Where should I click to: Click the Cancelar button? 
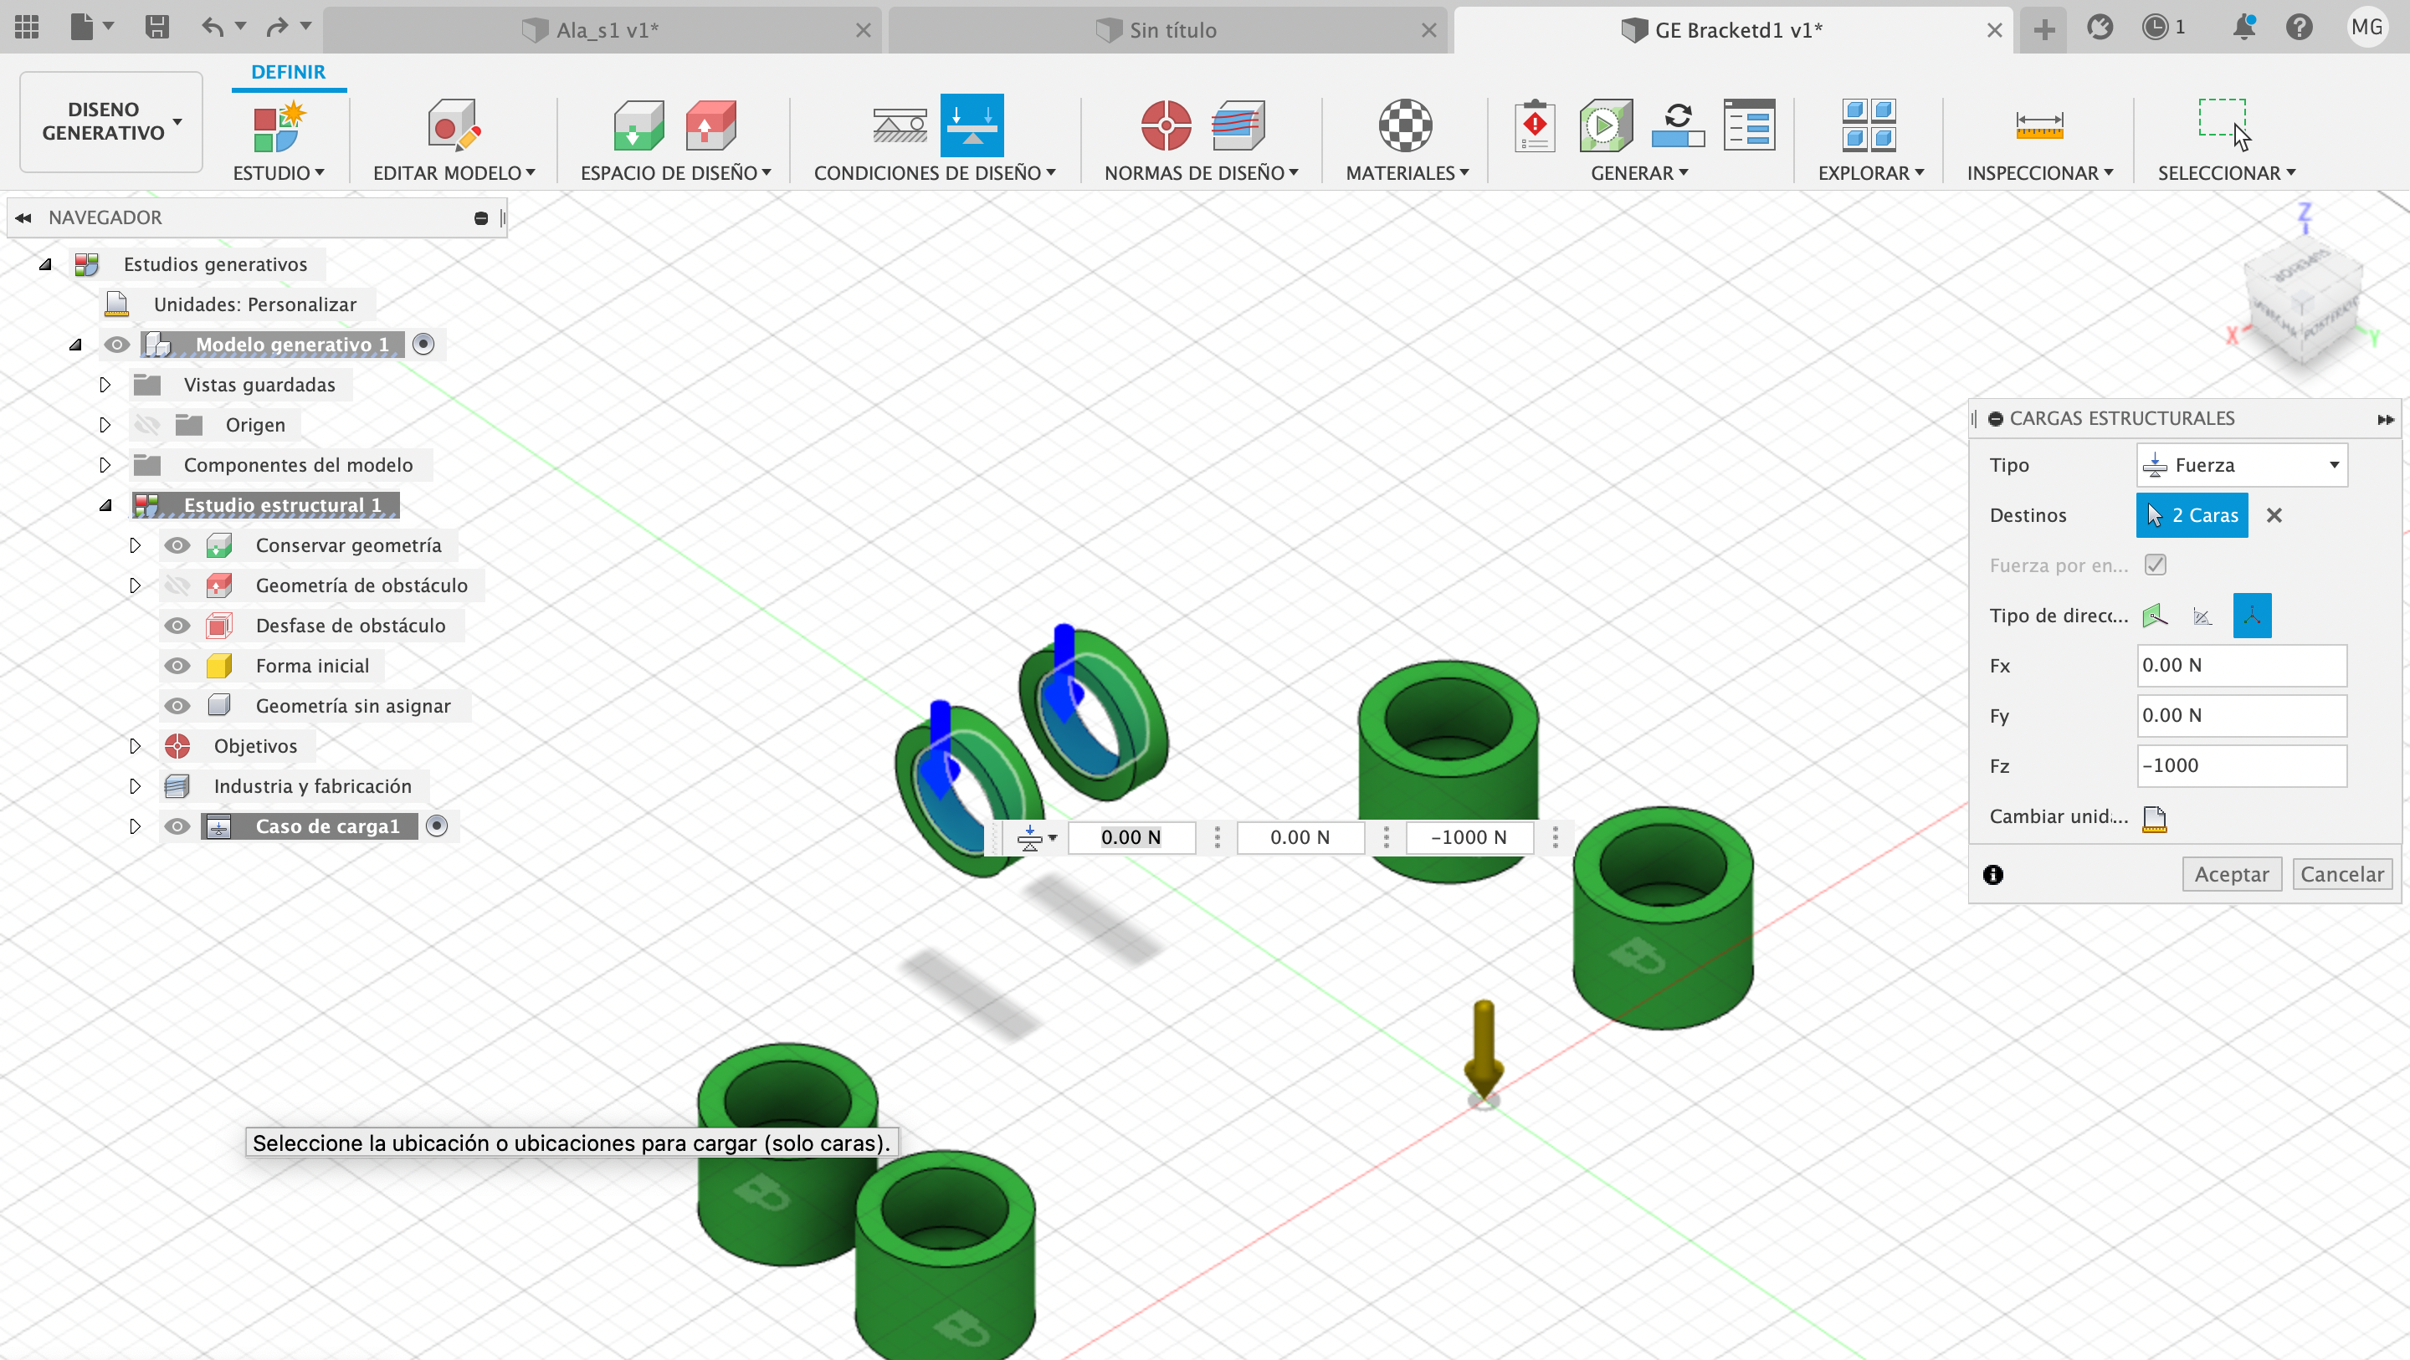pos(2341,873)
